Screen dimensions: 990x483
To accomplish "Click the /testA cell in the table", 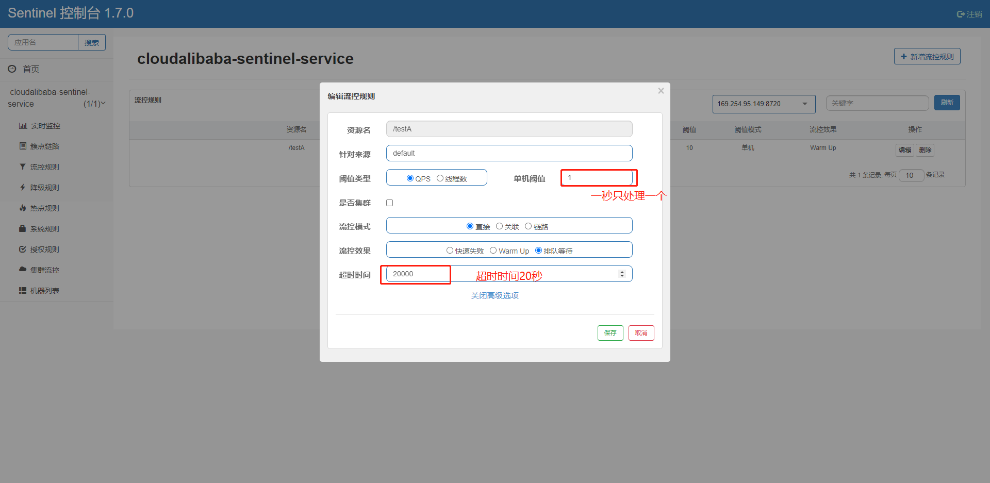I will [x=296, y=148].
